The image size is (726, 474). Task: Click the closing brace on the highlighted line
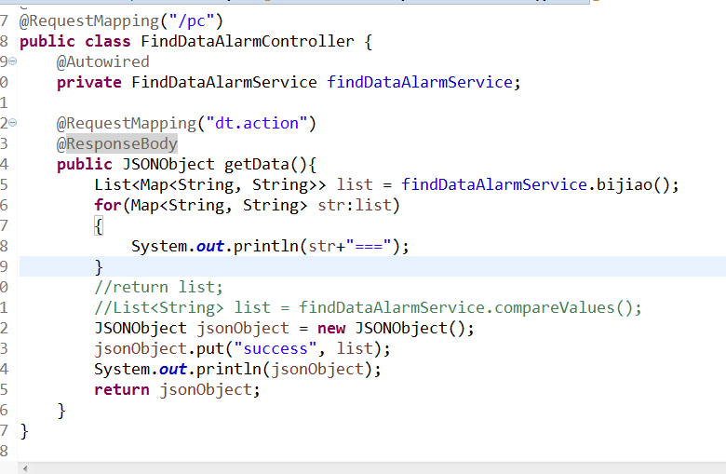pos(98,267)
